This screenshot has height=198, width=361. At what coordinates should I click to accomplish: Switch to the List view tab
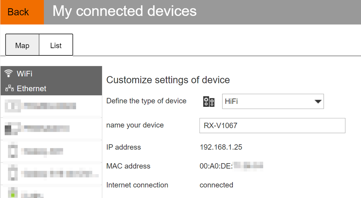56,46
